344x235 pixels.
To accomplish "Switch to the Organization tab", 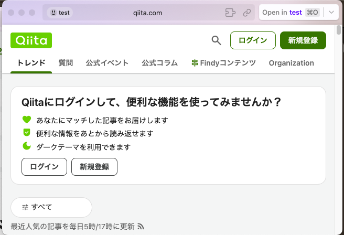I will tap(292, 63).
